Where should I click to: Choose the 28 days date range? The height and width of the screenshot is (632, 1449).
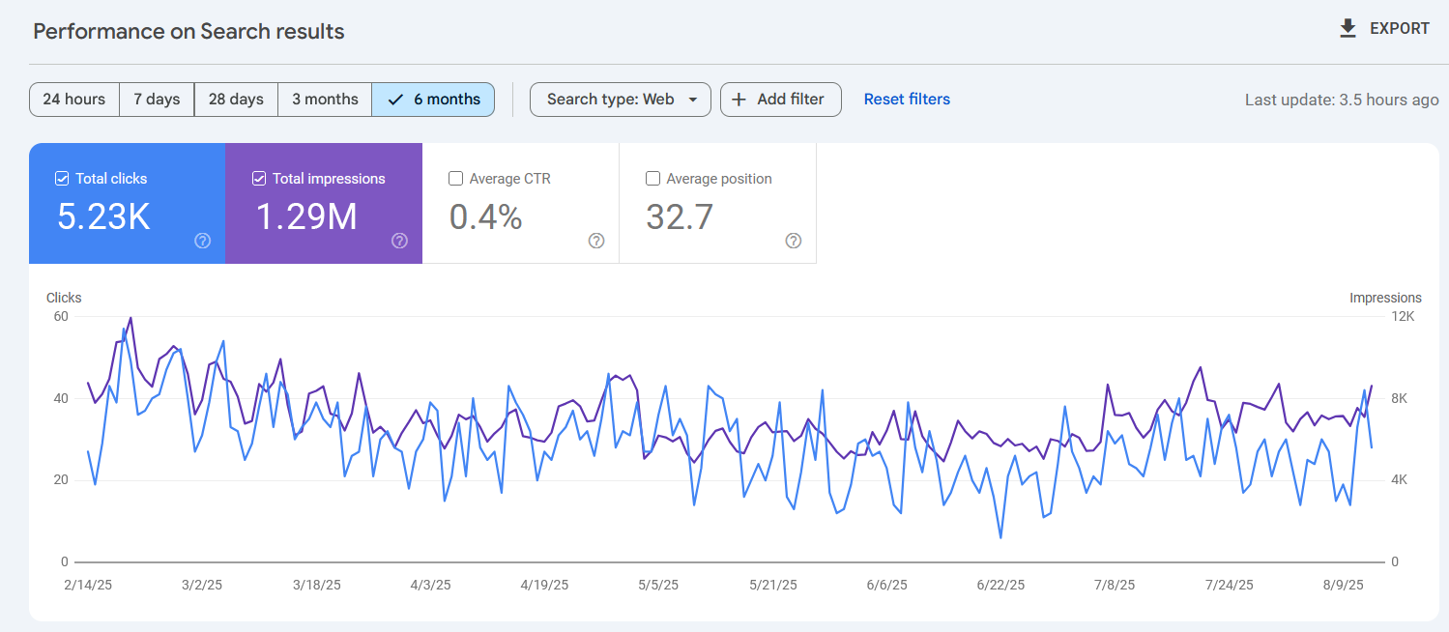click(x=236, y=100)
